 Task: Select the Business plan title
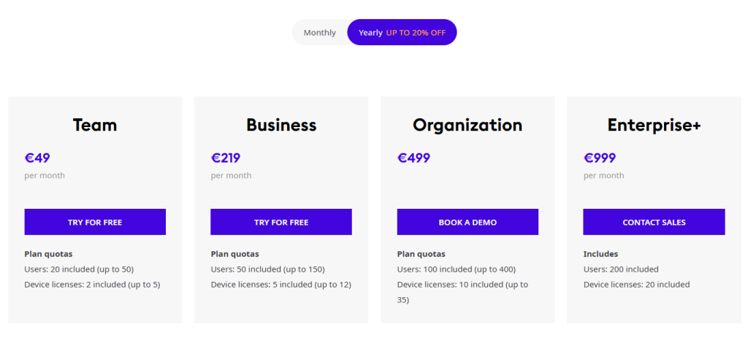pyautogui.click(x=281, y=126)
